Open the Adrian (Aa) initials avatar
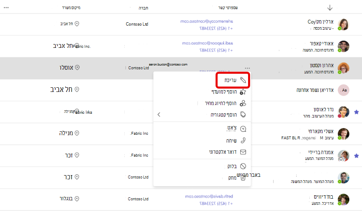The height and width of the screenshot is (211, 362). (x=343, y=90)
